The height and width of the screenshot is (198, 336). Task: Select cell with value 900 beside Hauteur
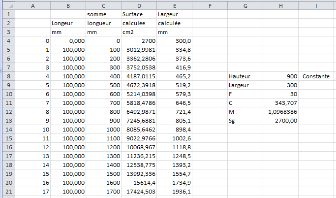coord(281,76)
